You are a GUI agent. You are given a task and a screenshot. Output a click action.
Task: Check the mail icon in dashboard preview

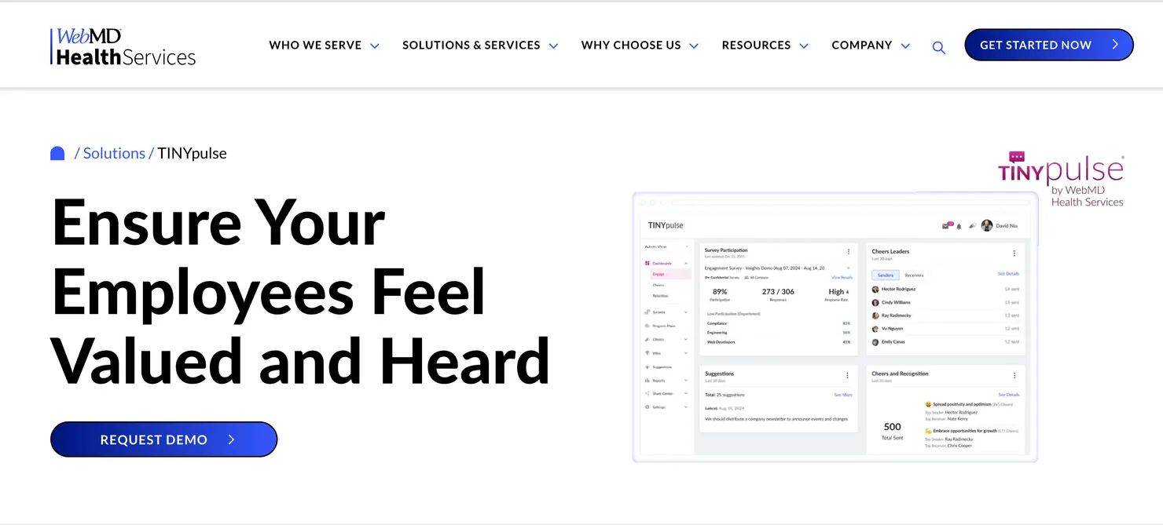click(x=946, y=226)
